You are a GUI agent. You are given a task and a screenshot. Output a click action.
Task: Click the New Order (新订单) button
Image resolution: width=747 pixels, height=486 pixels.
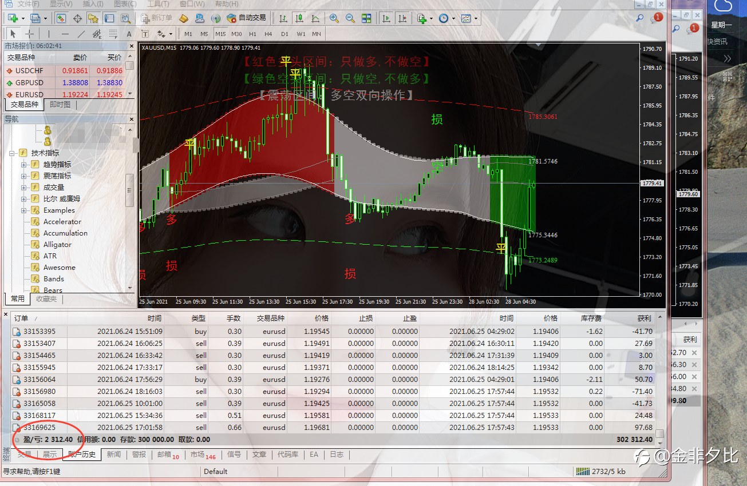pos(156,18)
